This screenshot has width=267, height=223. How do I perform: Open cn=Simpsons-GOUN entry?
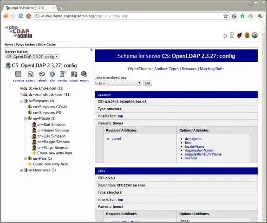pos(50,107)
